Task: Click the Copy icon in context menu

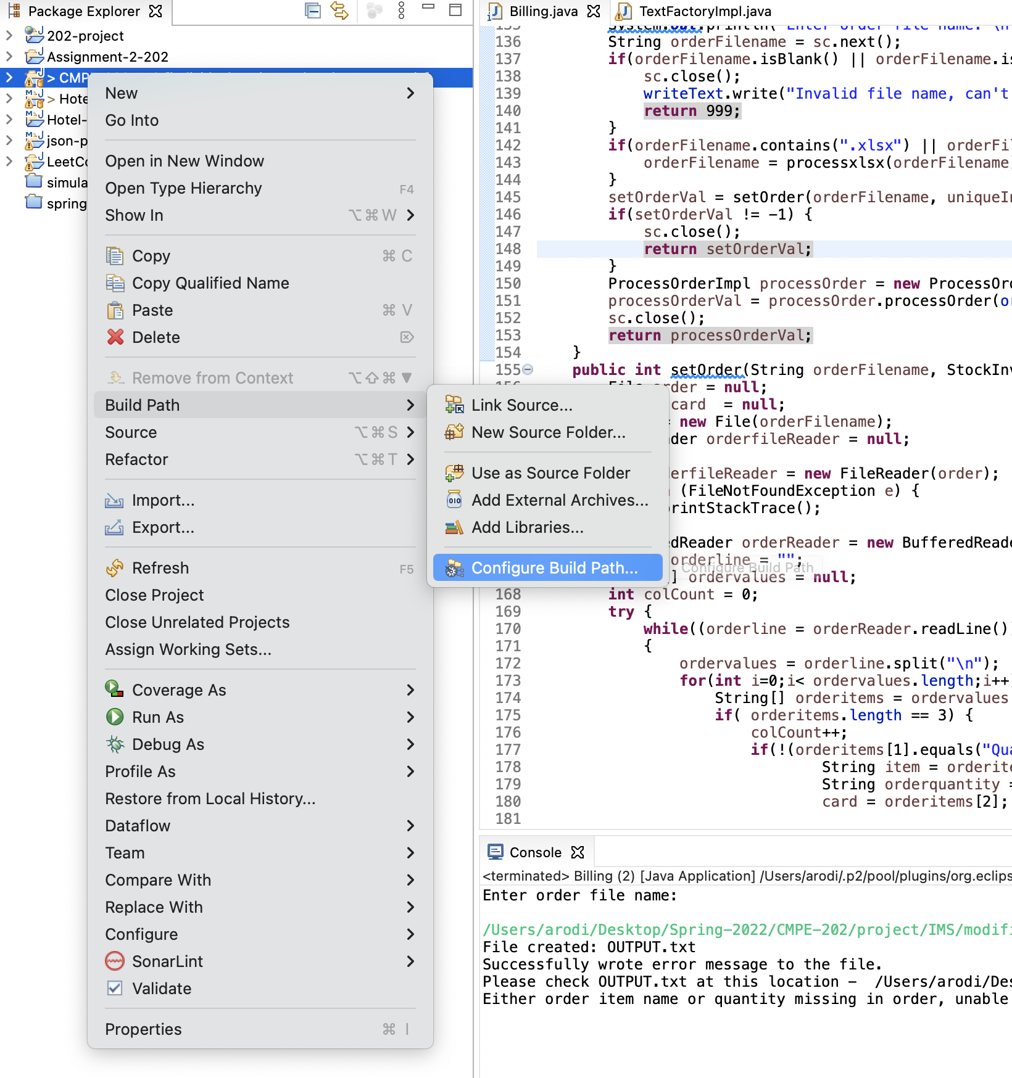Action: (115, 255)
